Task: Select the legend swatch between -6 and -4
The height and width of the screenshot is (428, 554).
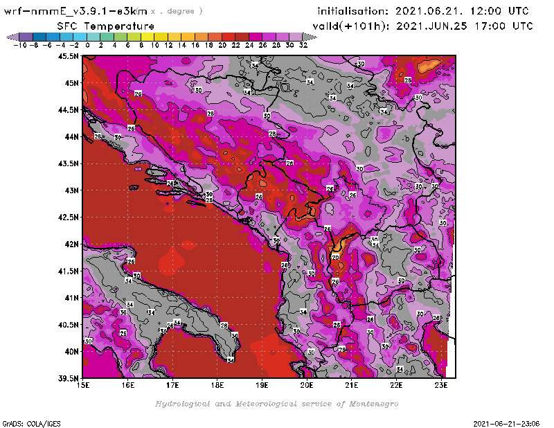Action: pos(53,37)
